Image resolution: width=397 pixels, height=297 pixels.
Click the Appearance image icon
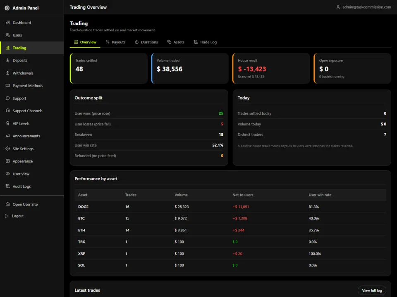(7, 161)
